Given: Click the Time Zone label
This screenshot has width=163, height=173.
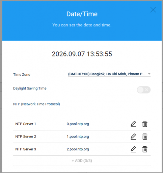Looking at the screenshot, I should point(22,75).
